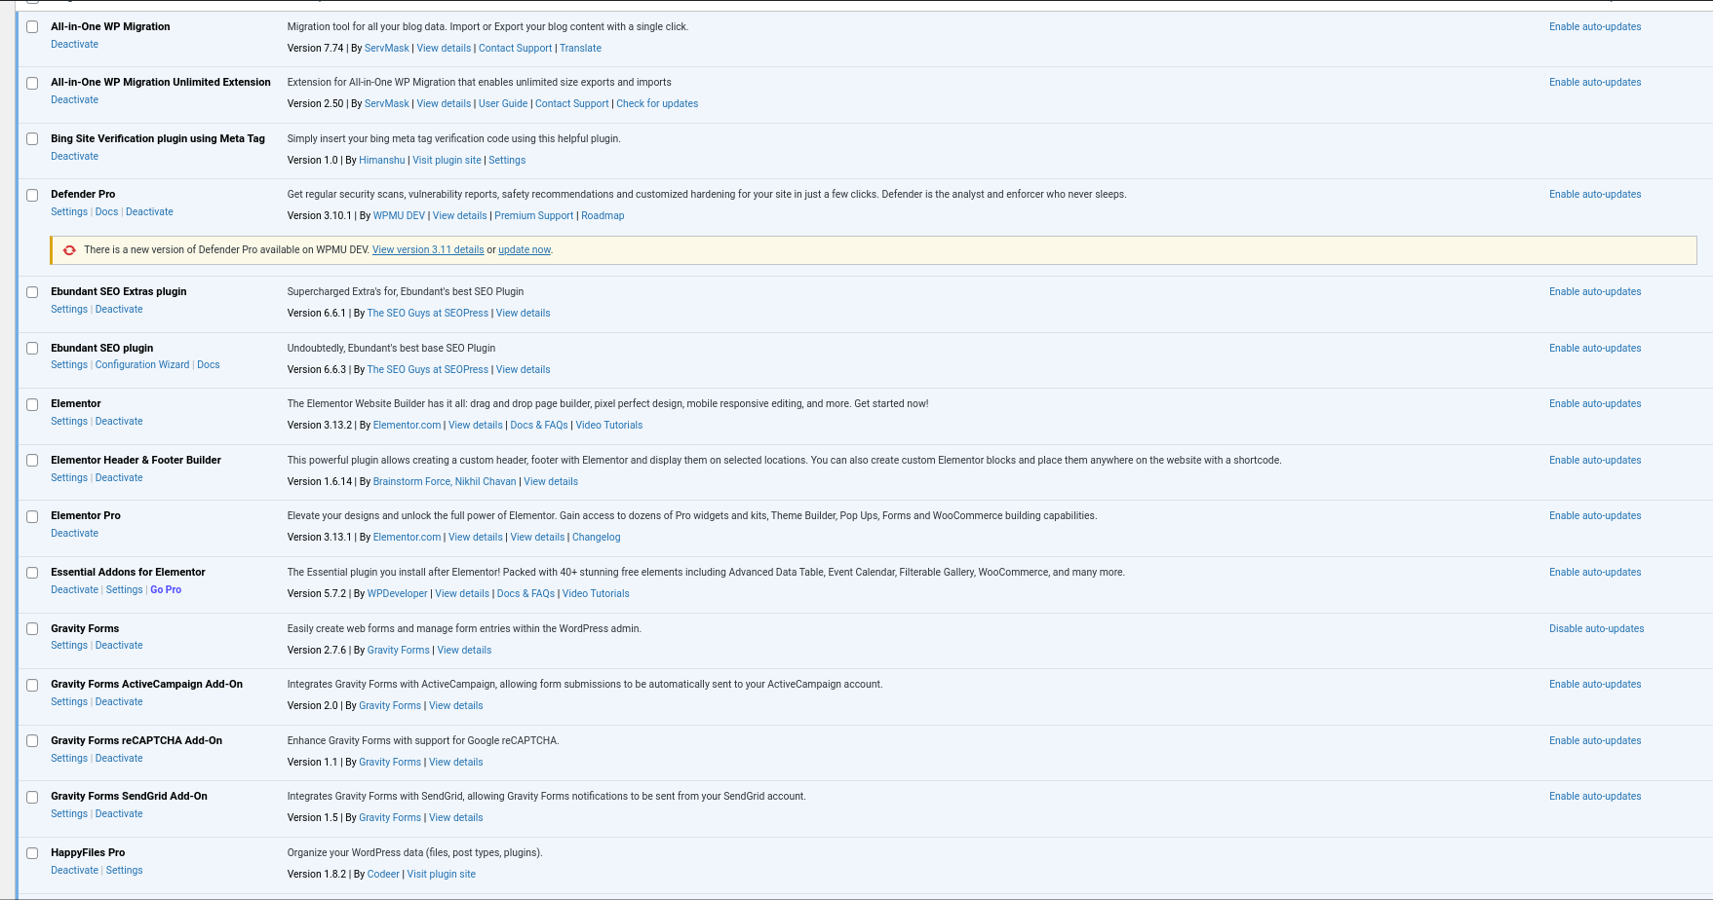Deactivate Bing Site Verification plugin

pos(74,157)
